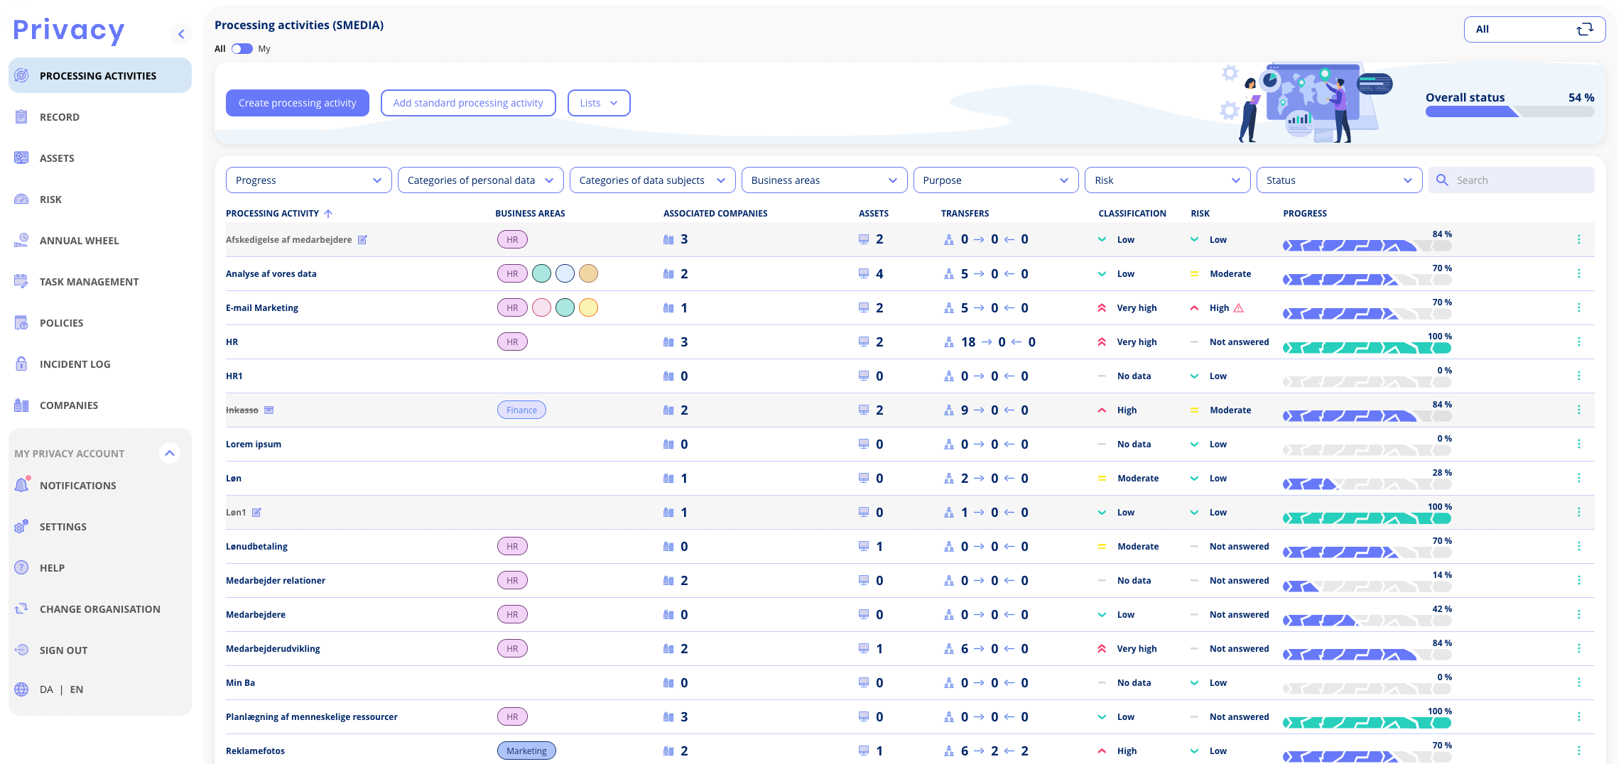Switch language to EN
This screenshot has width=1621, height=764.
point(77,689)
